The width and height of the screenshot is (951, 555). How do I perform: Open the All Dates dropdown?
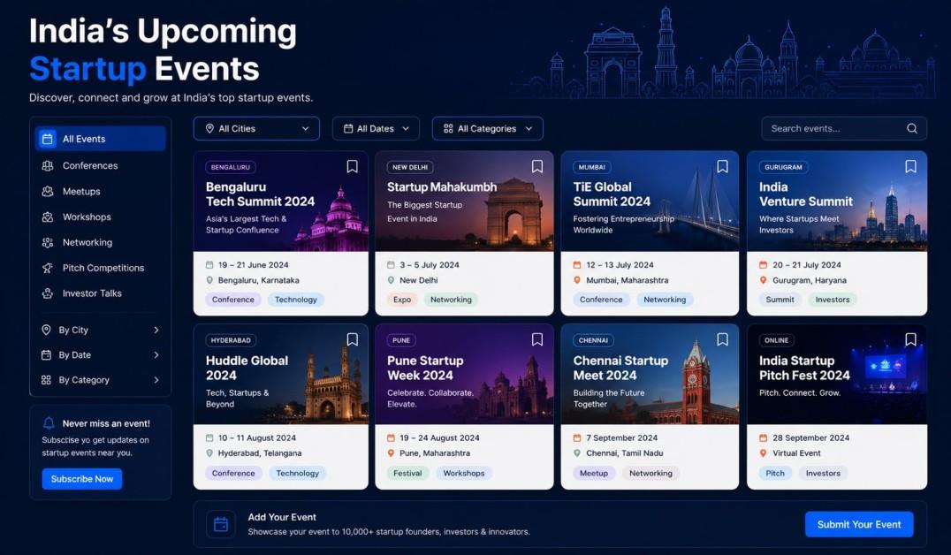(376, 129)
